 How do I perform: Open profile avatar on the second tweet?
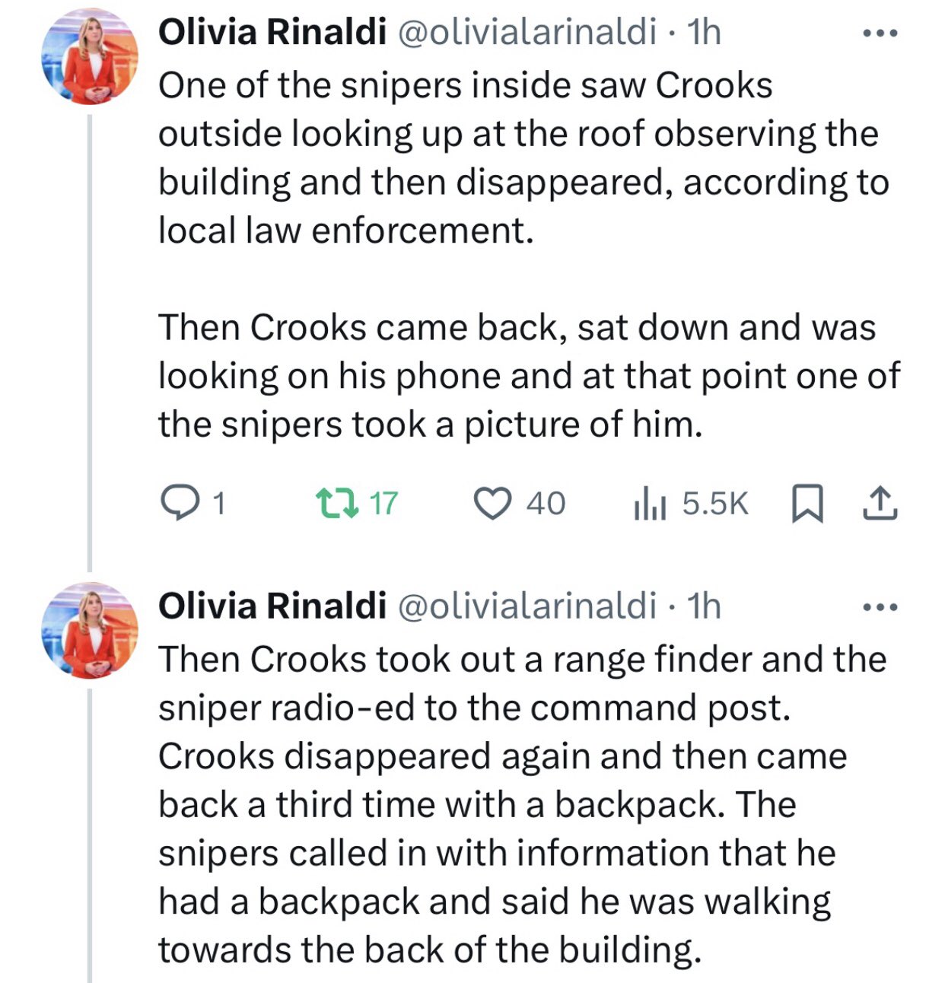90,631
